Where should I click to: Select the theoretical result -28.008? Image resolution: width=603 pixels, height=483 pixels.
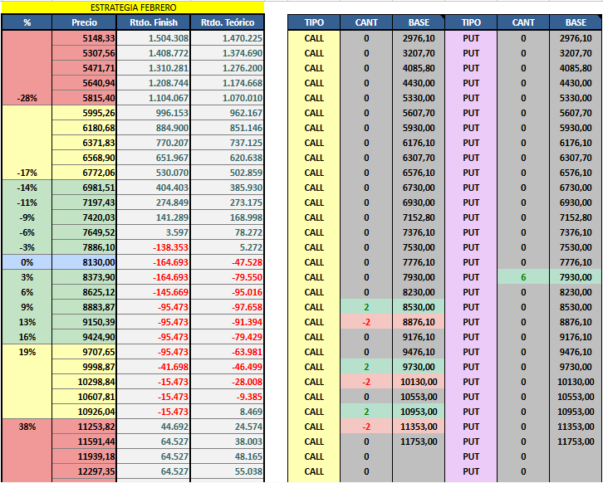(x=228, y=382)
